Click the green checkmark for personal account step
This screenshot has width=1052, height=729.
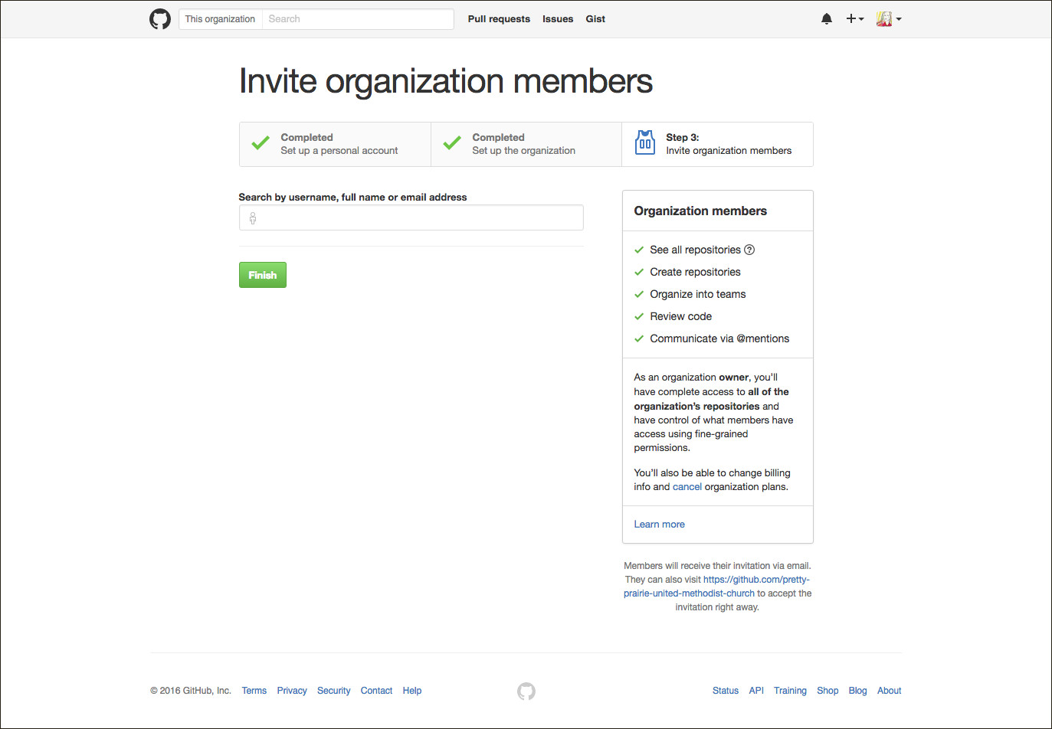click(261, 143)
